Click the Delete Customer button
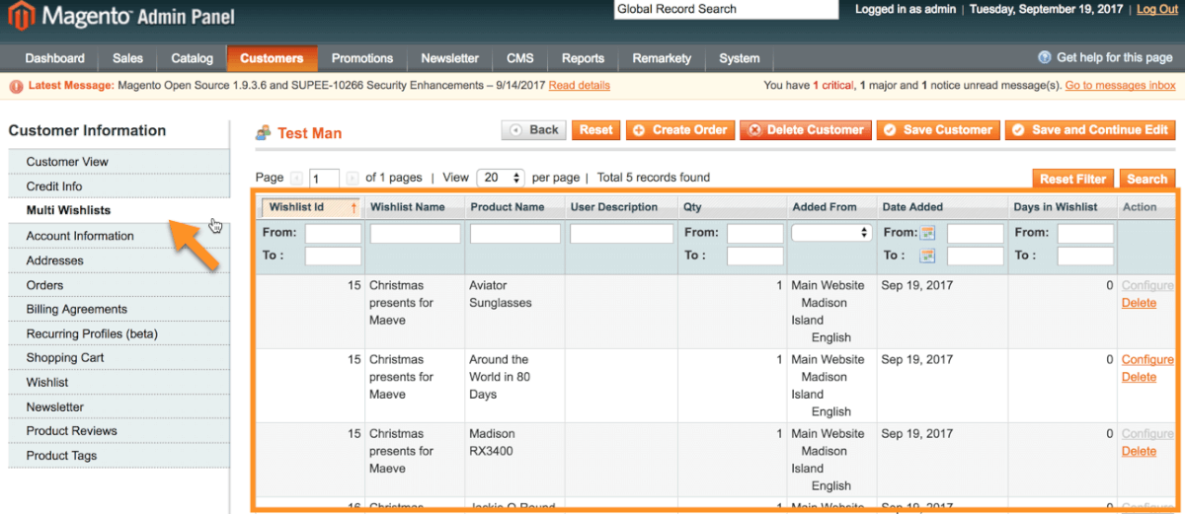Image resolution: width=1185 pixels, height=514 pixels. pyautogui.click(x=805, y=130)
